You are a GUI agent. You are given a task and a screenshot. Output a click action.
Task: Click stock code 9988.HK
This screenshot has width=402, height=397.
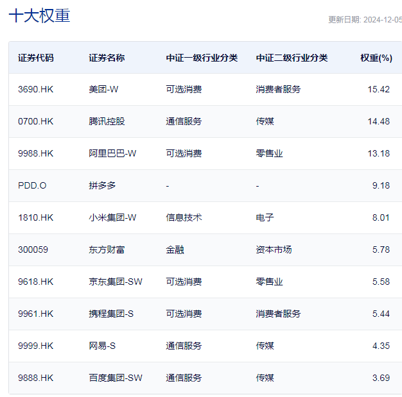pos(35,153)
